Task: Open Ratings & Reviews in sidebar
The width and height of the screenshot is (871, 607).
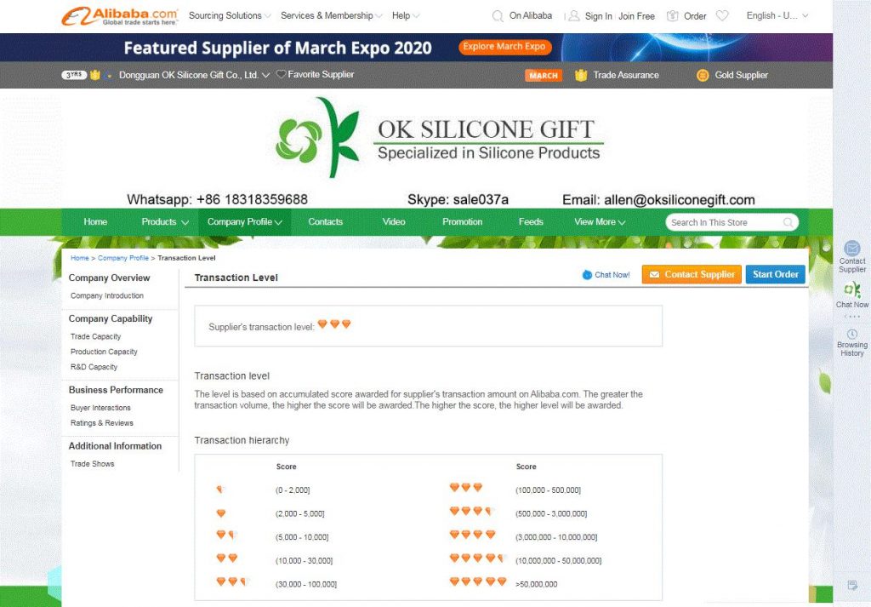Action: click(102, 423)
